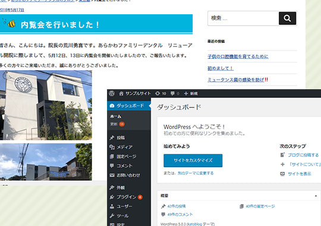Collapse the 概要 panel with the arrow
Screen dimensions: 321x226
(x=316, y=196)
